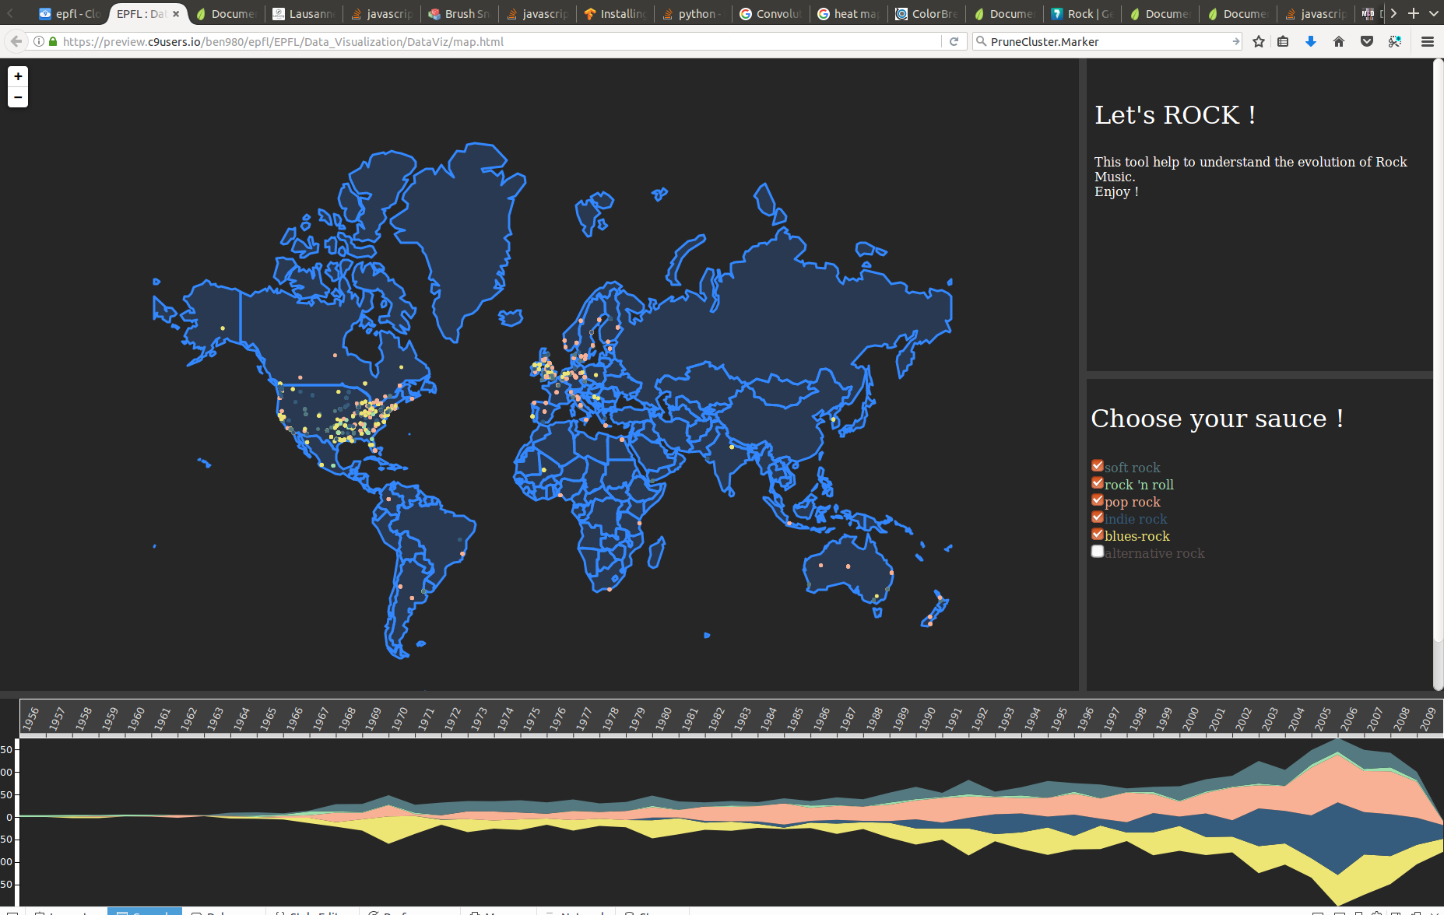Uncheck the pop rock checkbox
1444x915 pixels.
[1098, 500]
